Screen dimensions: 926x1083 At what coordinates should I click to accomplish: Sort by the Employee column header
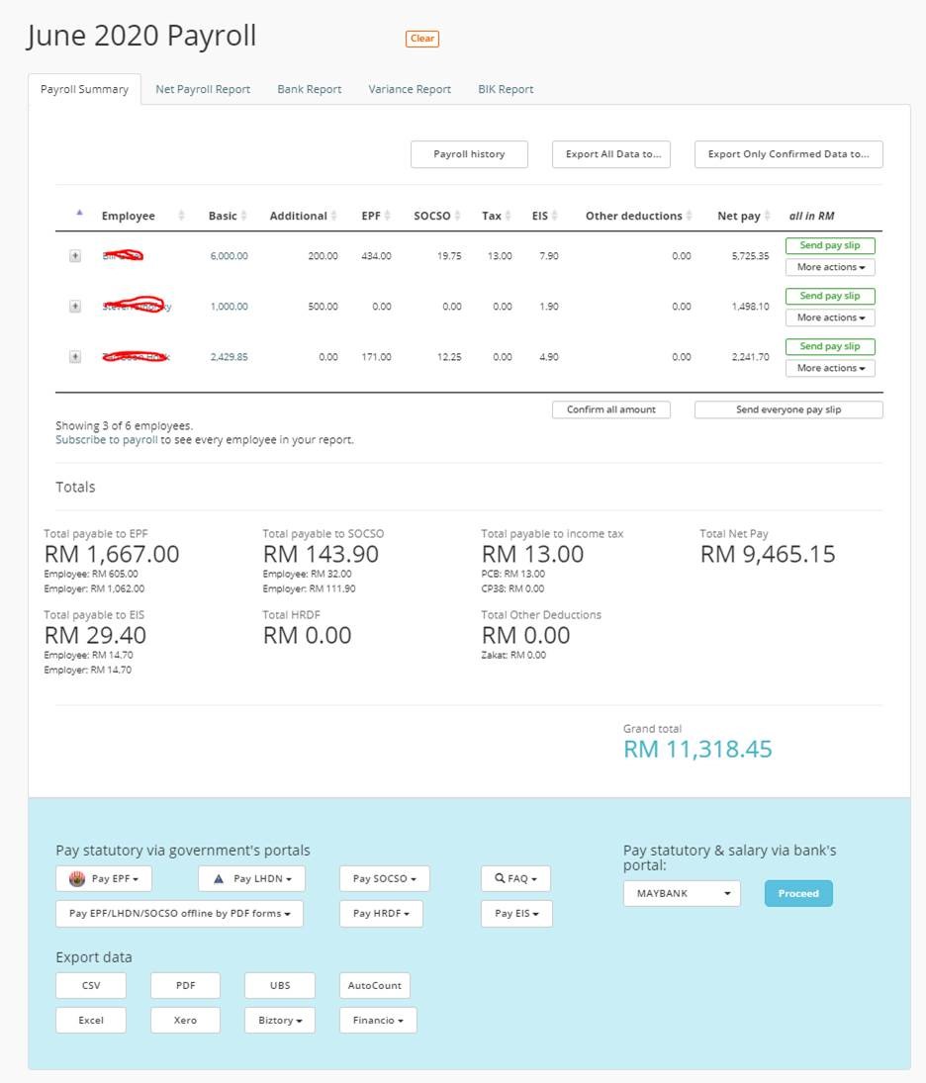tap(129, 216)
